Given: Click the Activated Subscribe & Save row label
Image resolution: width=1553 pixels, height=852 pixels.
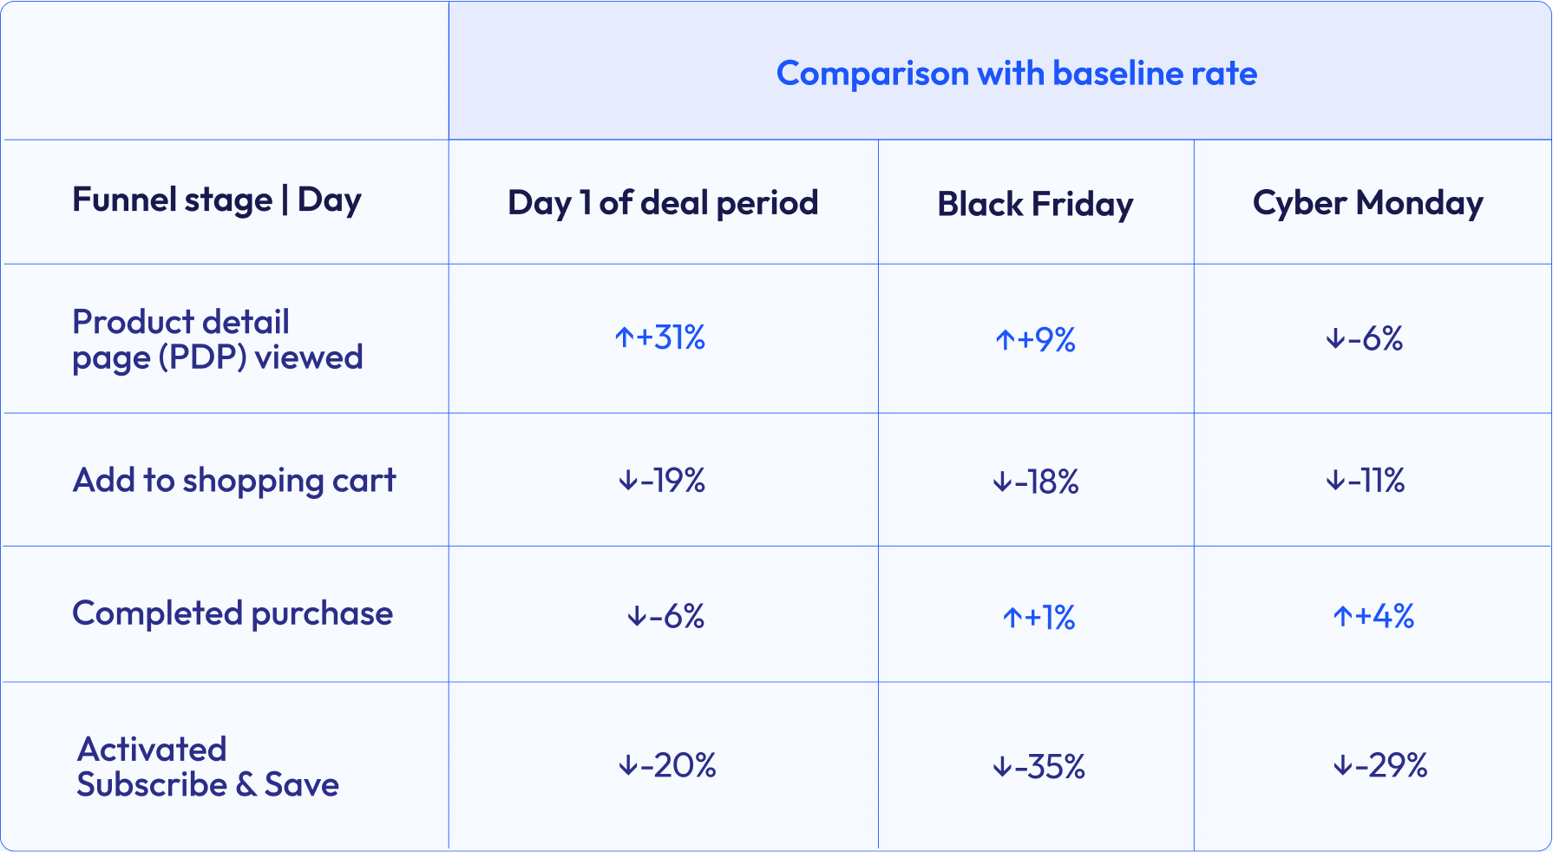Looking at the screenshot, I should pos(208,767).
